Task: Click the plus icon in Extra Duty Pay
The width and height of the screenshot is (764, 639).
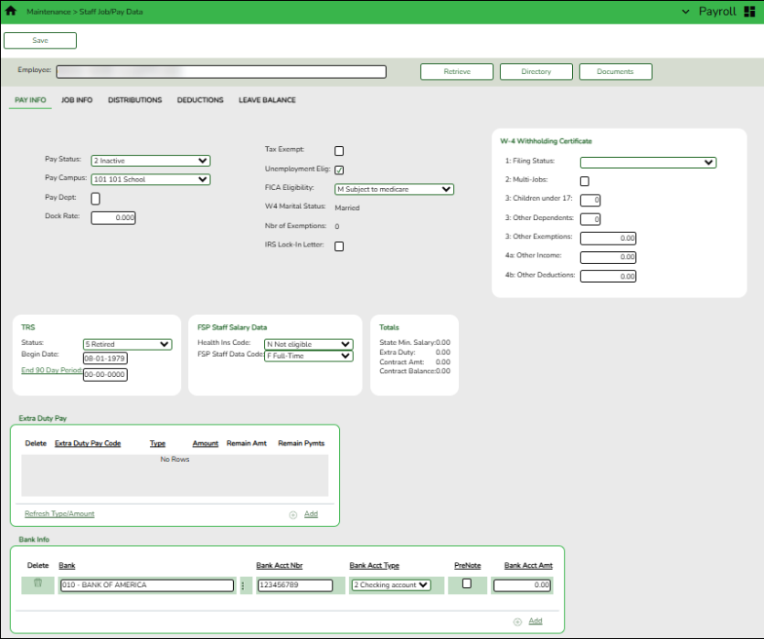Action: [x=292, y=515]
